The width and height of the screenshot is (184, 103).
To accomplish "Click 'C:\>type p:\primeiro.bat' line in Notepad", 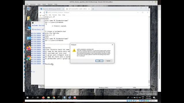I will [55, 31].
